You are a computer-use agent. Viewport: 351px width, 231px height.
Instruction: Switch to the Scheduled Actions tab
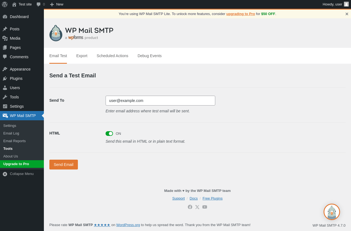[112, 56]
